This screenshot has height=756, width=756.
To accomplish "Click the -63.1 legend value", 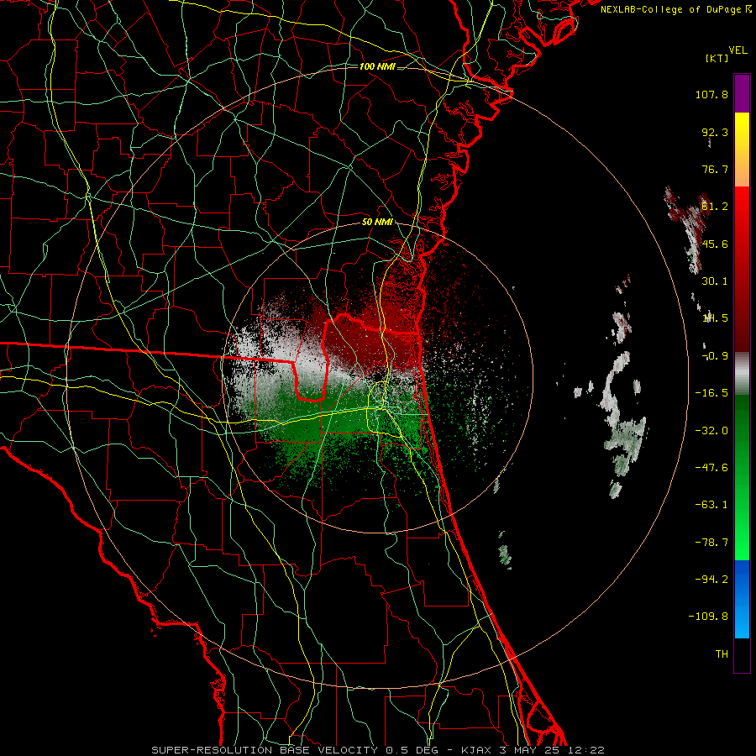I will pyautogui.click(x=711, y=505).
